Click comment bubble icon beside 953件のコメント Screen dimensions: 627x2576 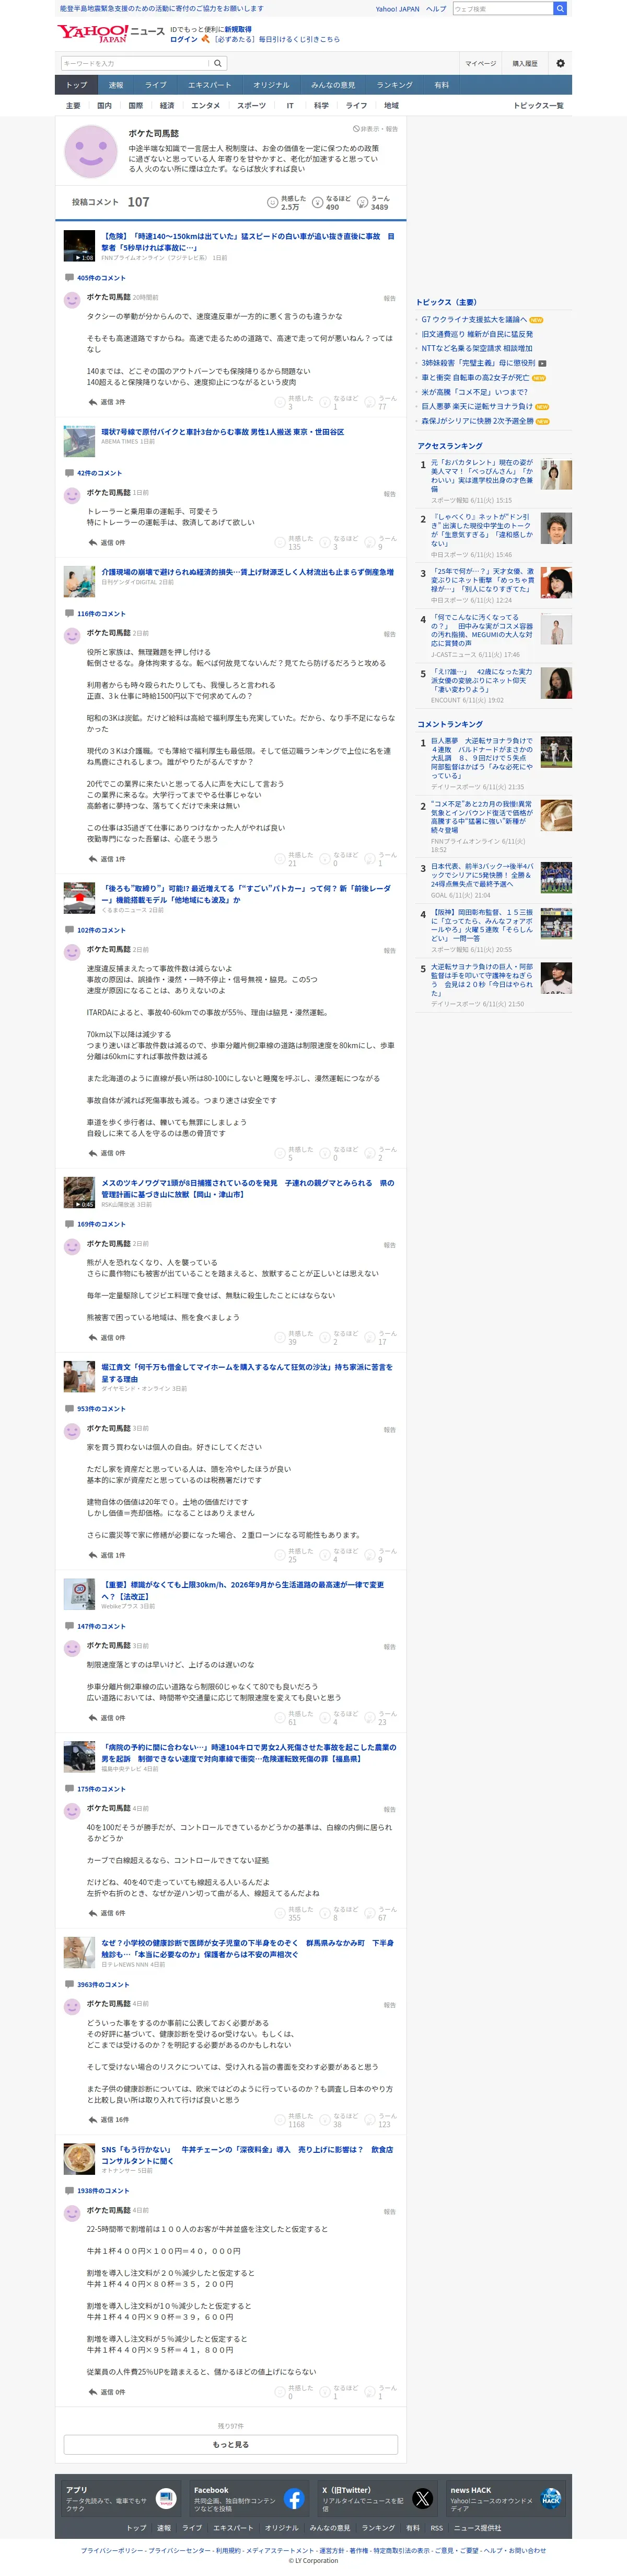point(69,1408)
